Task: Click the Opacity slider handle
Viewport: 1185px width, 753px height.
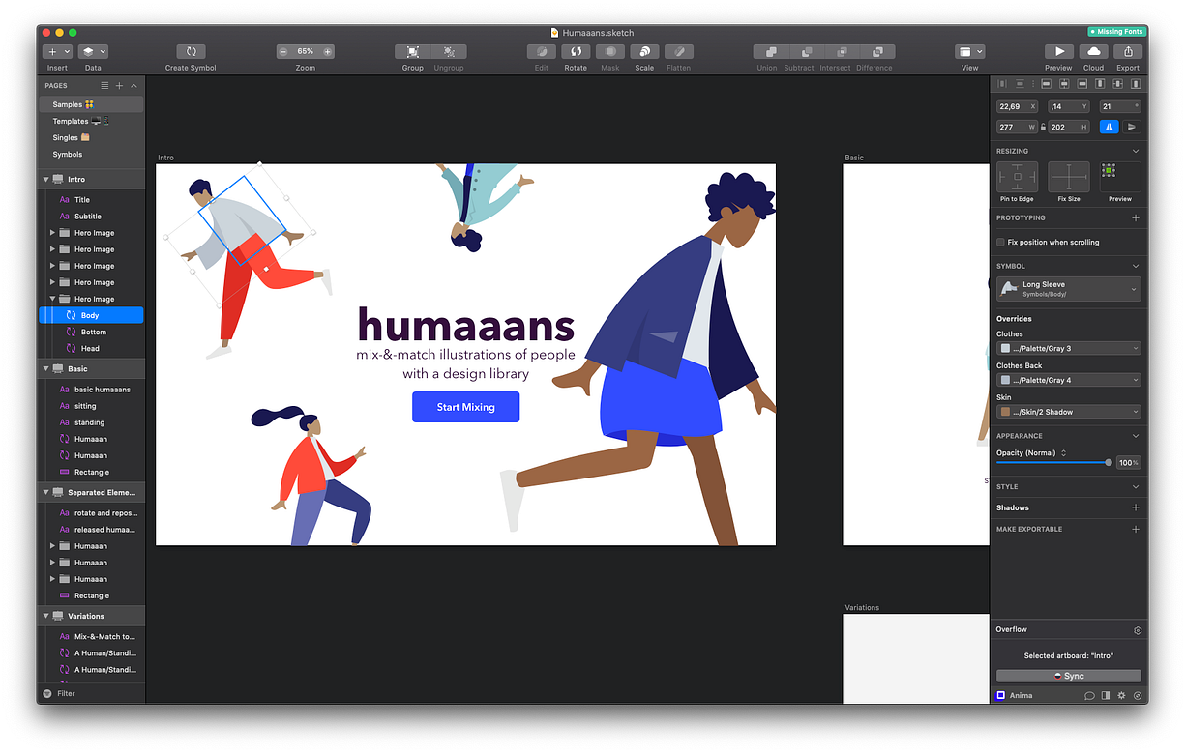Action: (1109, 462)
